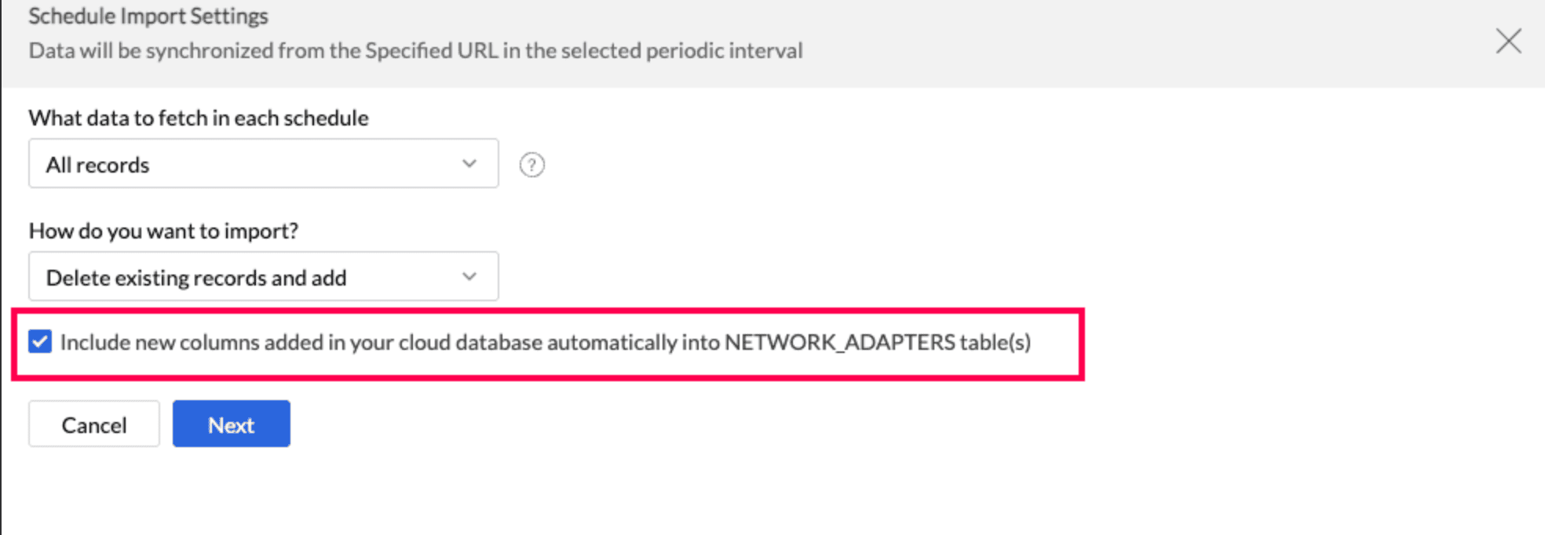The width and height of the screenshot is (1545, 535).
Task: Click the How do you want to import label
Action: [x=163, y=231]
